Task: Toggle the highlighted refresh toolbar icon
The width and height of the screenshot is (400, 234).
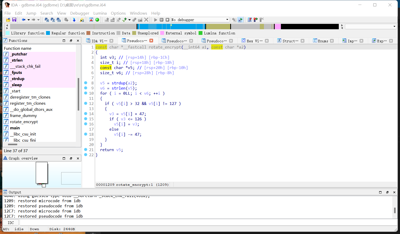Action: click(240, 20)
